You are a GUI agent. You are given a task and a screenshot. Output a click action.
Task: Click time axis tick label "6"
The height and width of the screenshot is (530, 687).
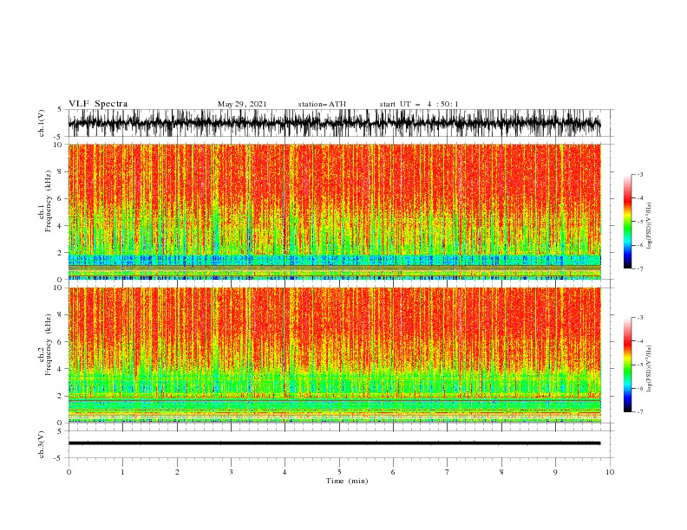point(393,472)
